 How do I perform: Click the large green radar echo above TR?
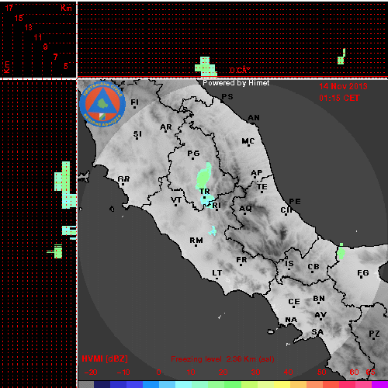click(204, 176)
